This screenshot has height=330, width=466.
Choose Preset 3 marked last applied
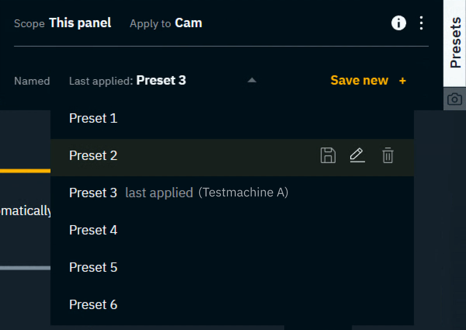point(93,193)
